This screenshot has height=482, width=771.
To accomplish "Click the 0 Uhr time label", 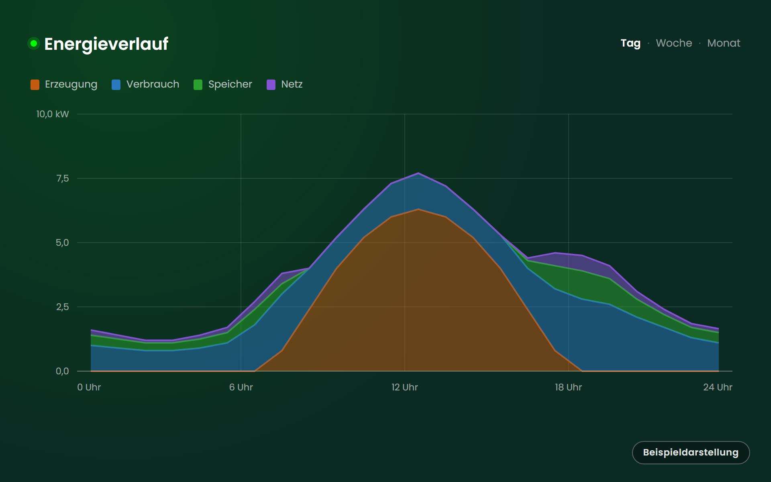I will pos(89,387).
